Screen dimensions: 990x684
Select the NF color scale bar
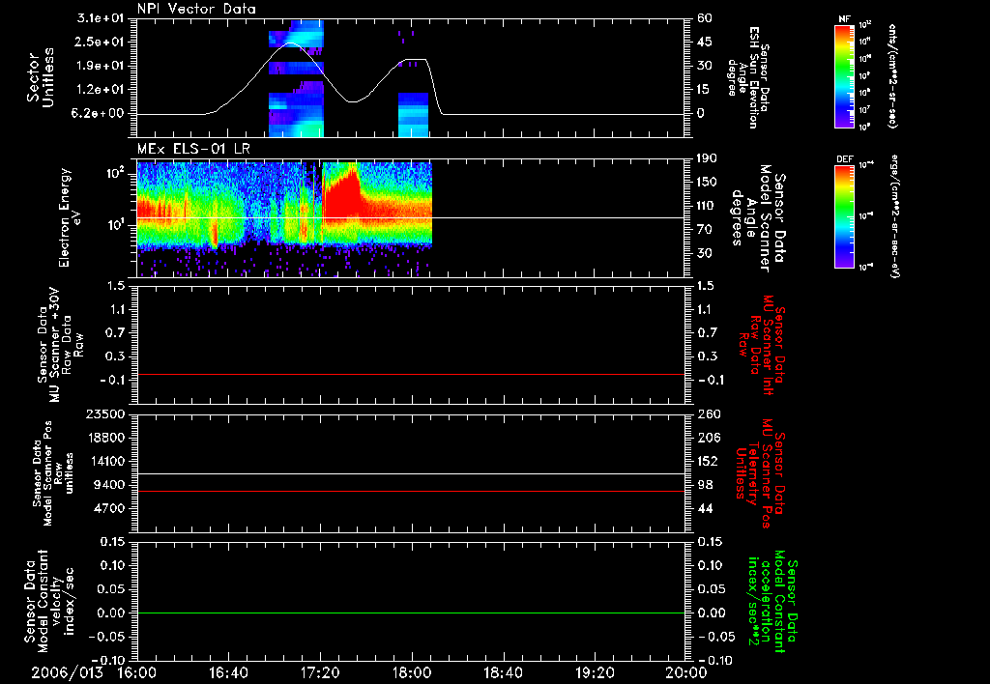(845, 76)
